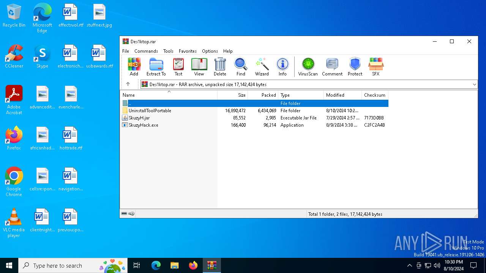
Task: Click the Add toolbar icon in WinRAR
Action: tap(134, 67)
